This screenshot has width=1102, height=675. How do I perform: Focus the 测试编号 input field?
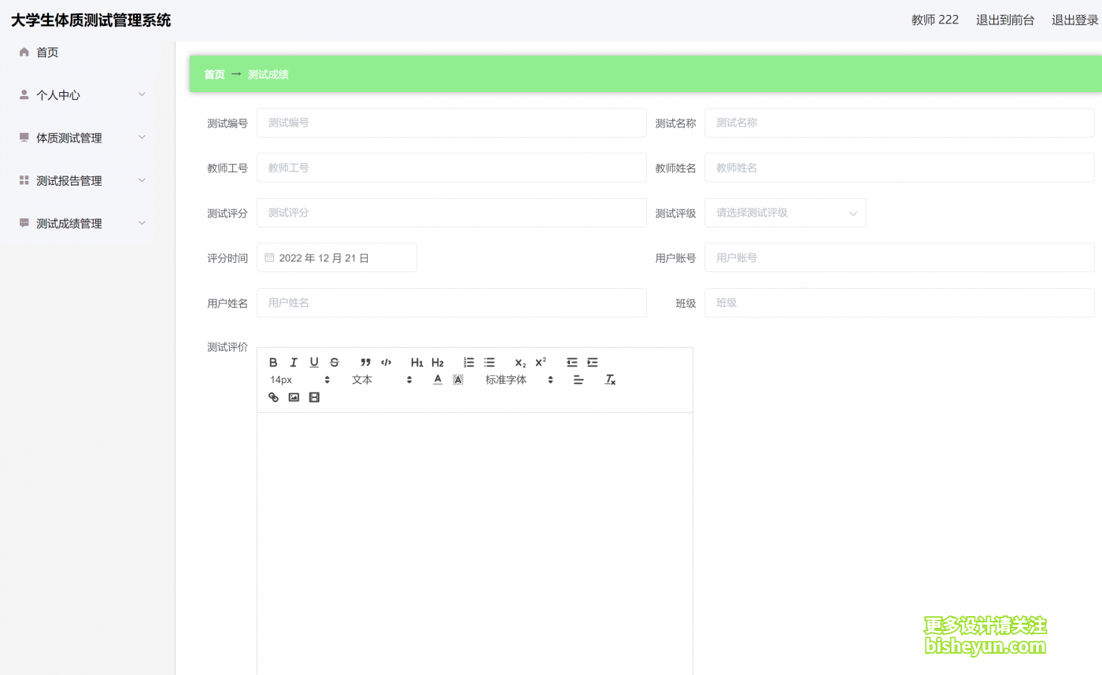(x=452, y=123)
